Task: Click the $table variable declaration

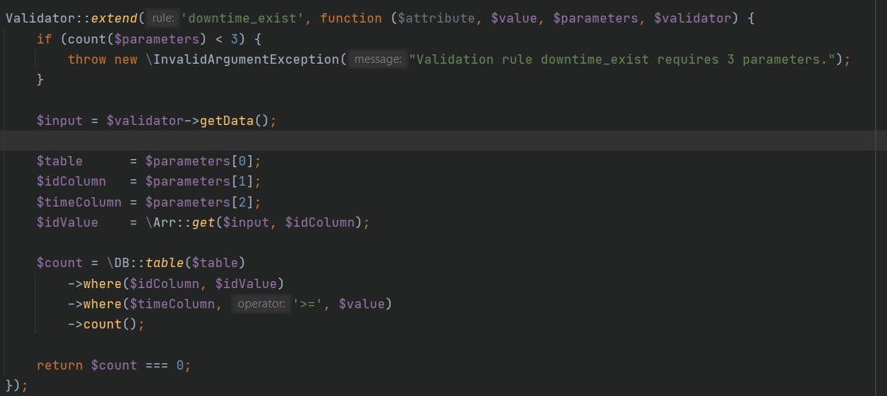Action: pos(59,162)
